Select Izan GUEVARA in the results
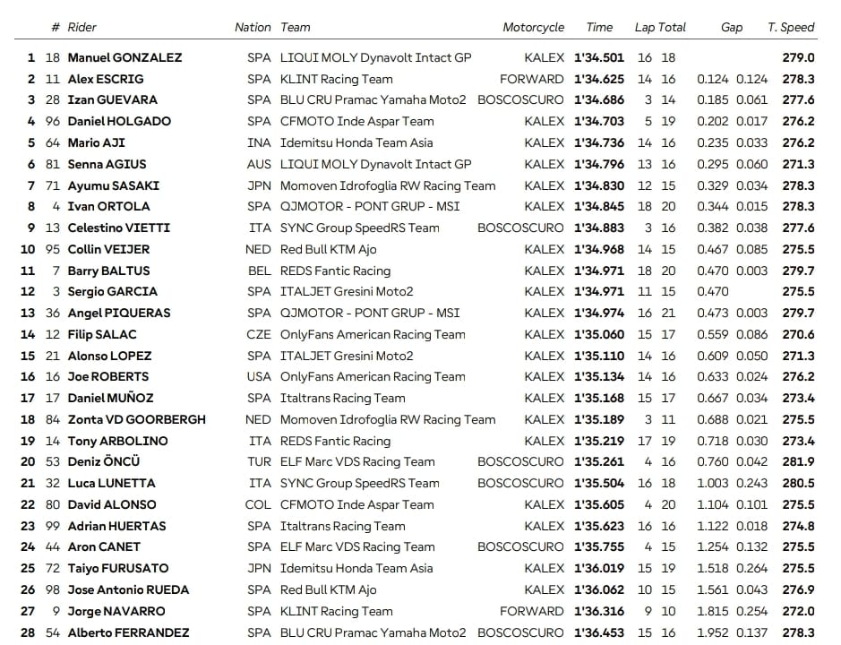 click(112, 99)
